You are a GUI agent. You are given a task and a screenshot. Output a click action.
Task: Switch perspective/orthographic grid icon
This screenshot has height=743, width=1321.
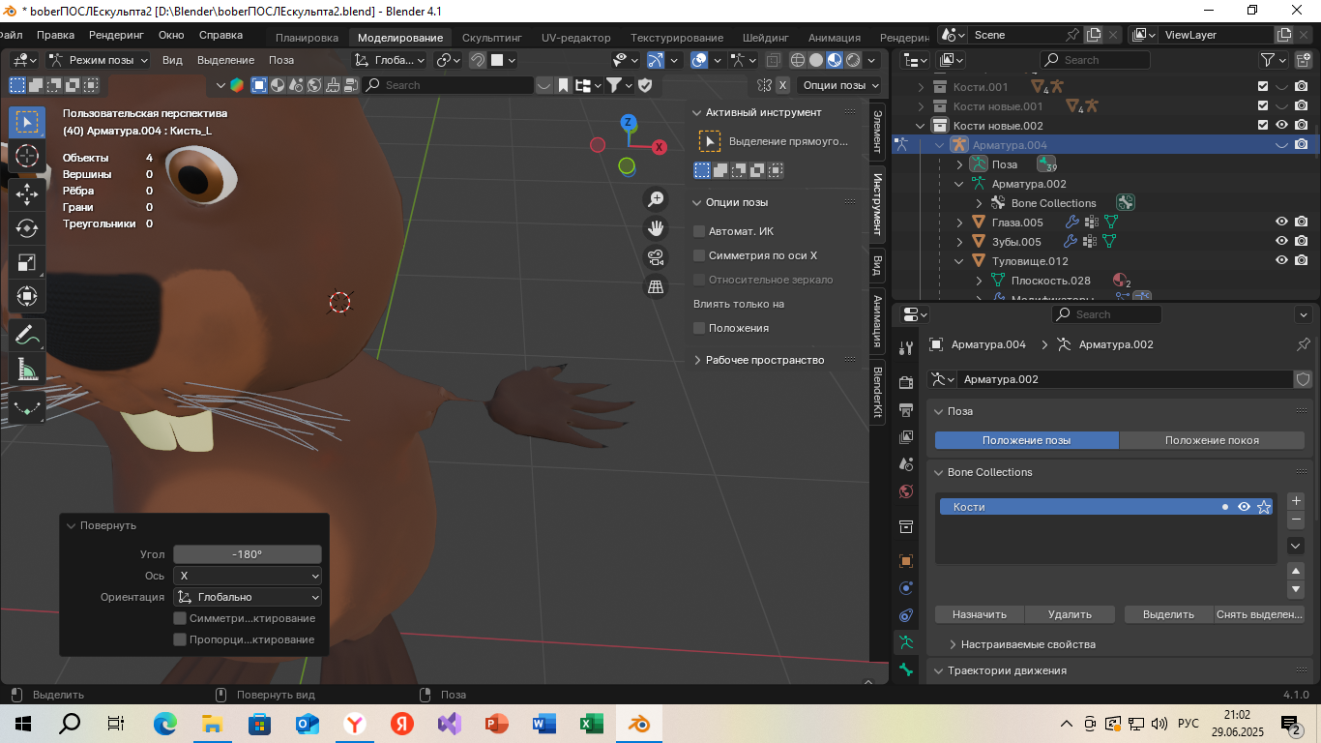coord(656,286)
